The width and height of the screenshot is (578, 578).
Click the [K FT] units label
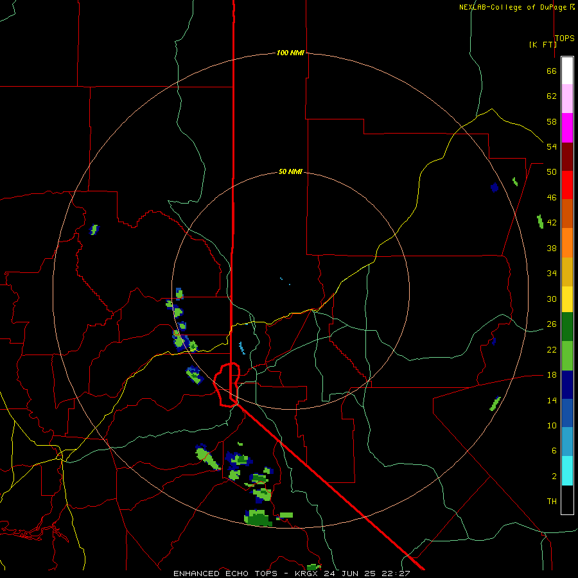(x=543, y=44)
